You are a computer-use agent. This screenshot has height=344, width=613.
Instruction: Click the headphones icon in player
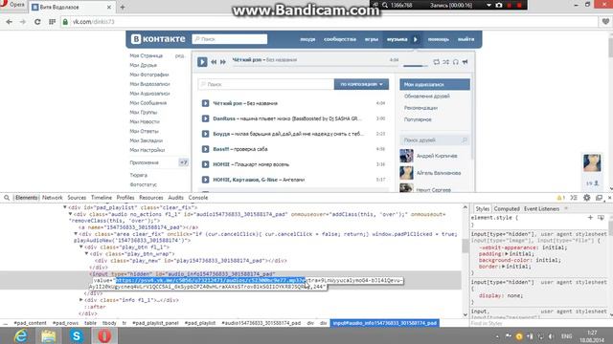pos(456,62)
